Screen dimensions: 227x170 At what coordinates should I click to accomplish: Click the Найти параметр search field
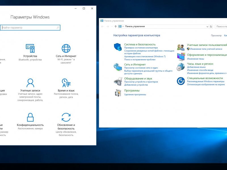30,27
